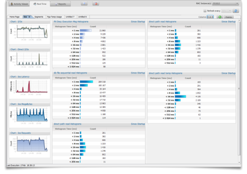This screenshot has height=174, width=247.
Task: Click the blue toolbar icon button beside Reports
Action: pos(84,4)
